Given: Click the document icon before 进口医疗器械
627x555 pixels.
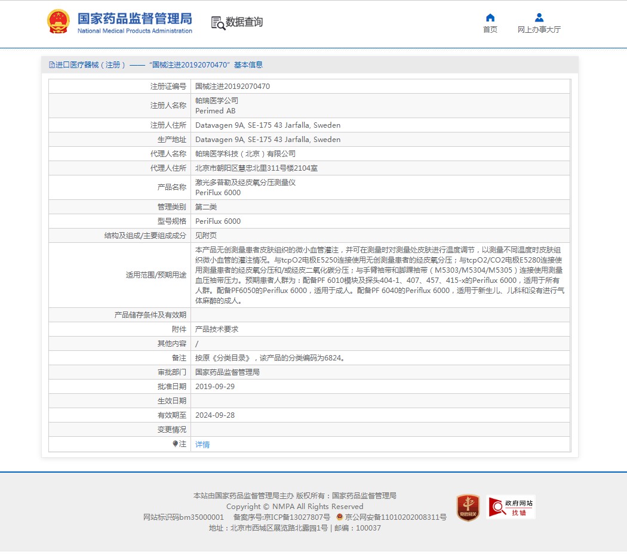Looking at the screenshot, I should (52, 64).
